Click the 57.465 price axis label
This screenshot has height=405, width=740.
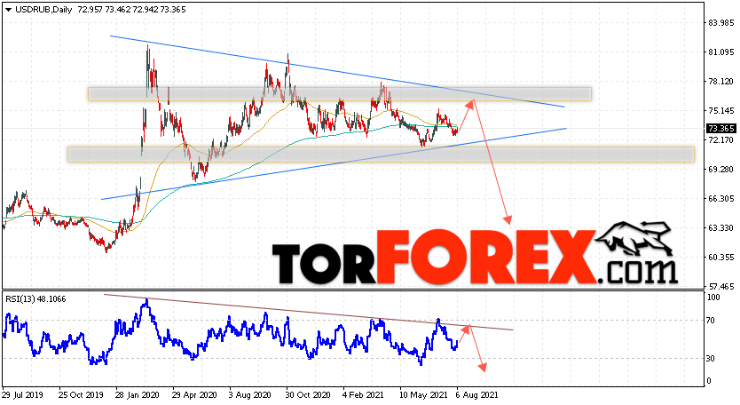click(x=721, y=286)
